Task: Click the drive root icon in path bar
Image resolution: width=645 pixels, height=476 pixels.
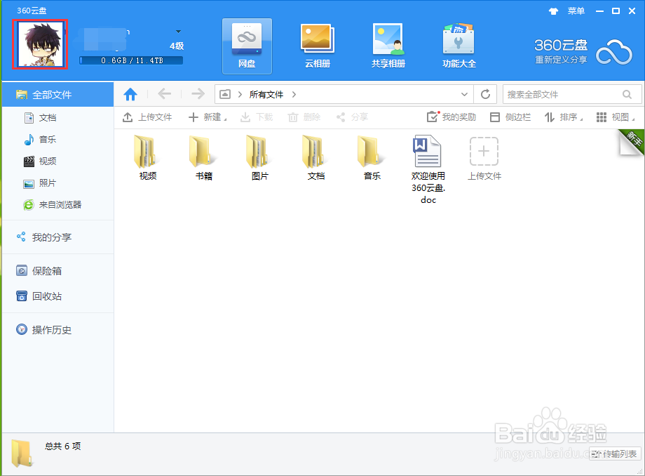Action: click(x=225, y=94)
